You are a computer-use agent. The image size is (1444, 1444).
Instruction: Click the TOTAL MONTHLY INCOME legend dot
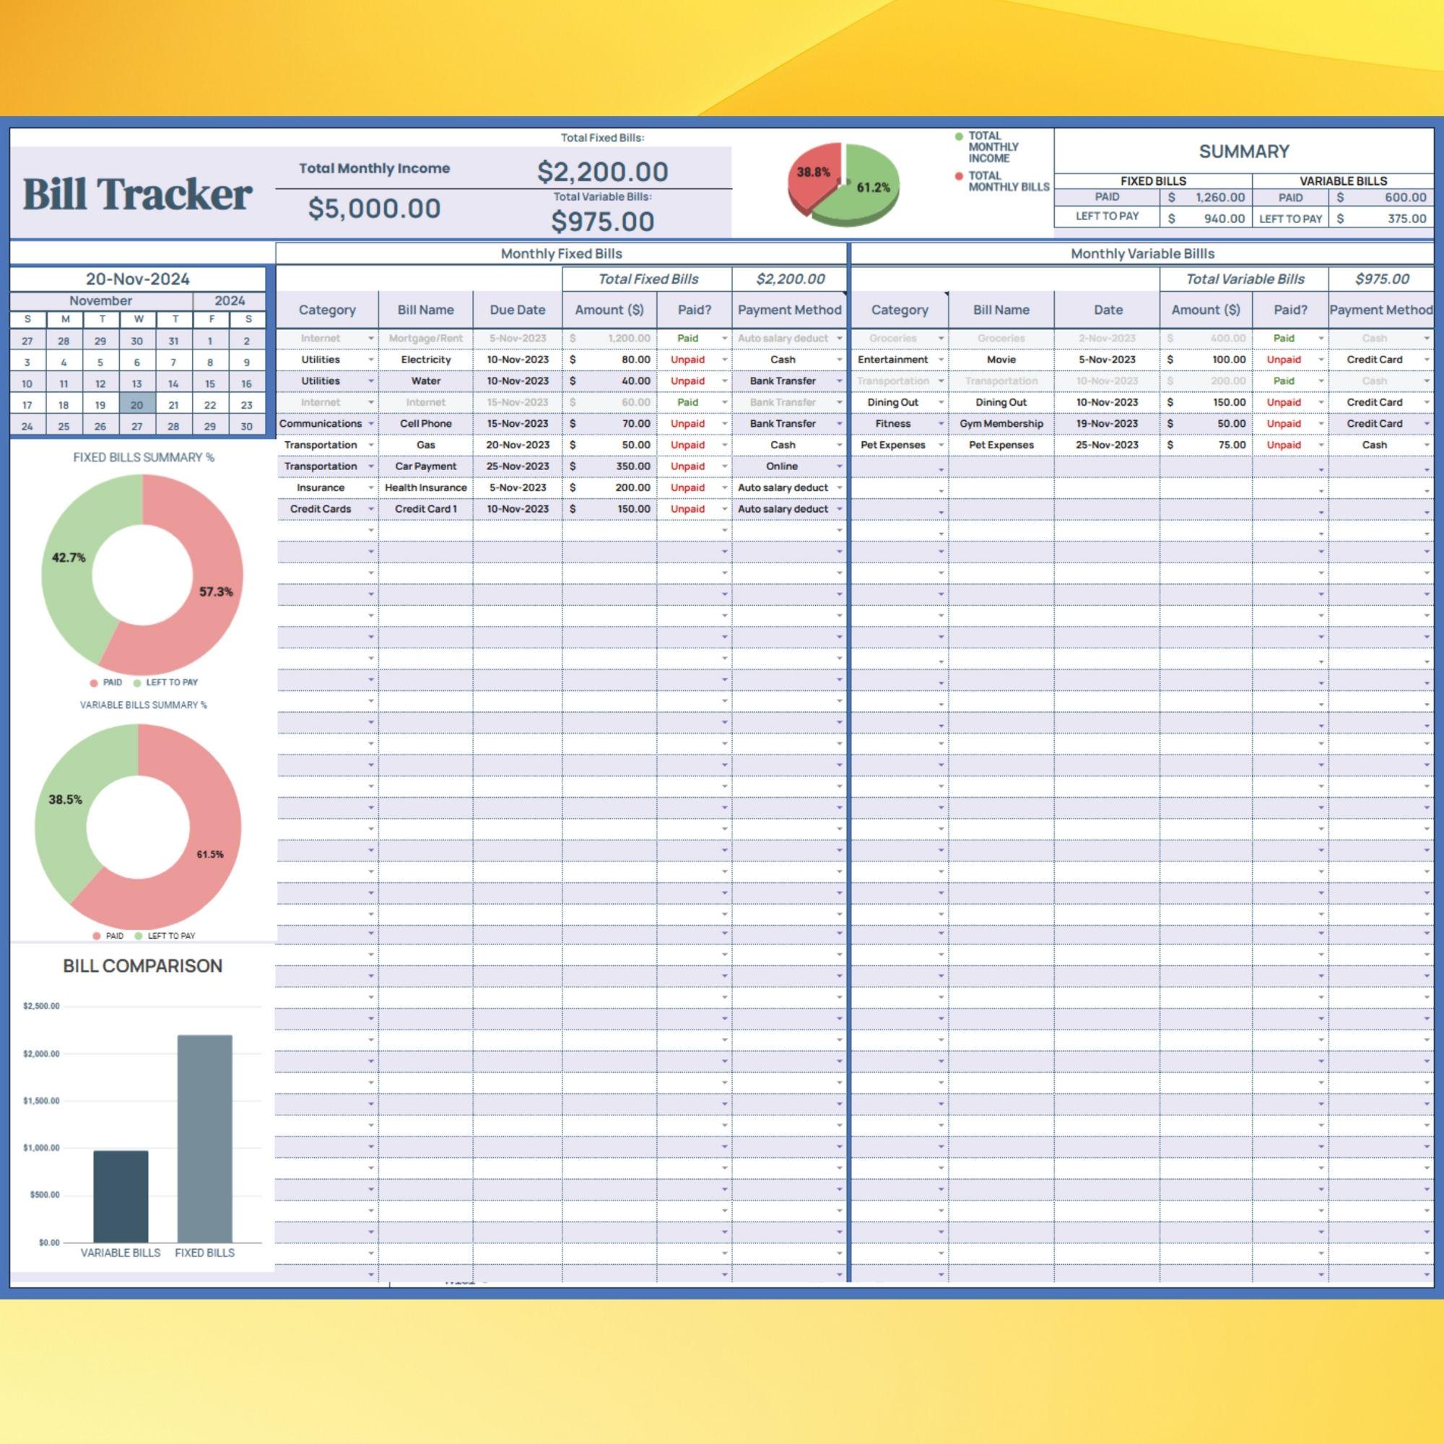(x=959, y=135)
